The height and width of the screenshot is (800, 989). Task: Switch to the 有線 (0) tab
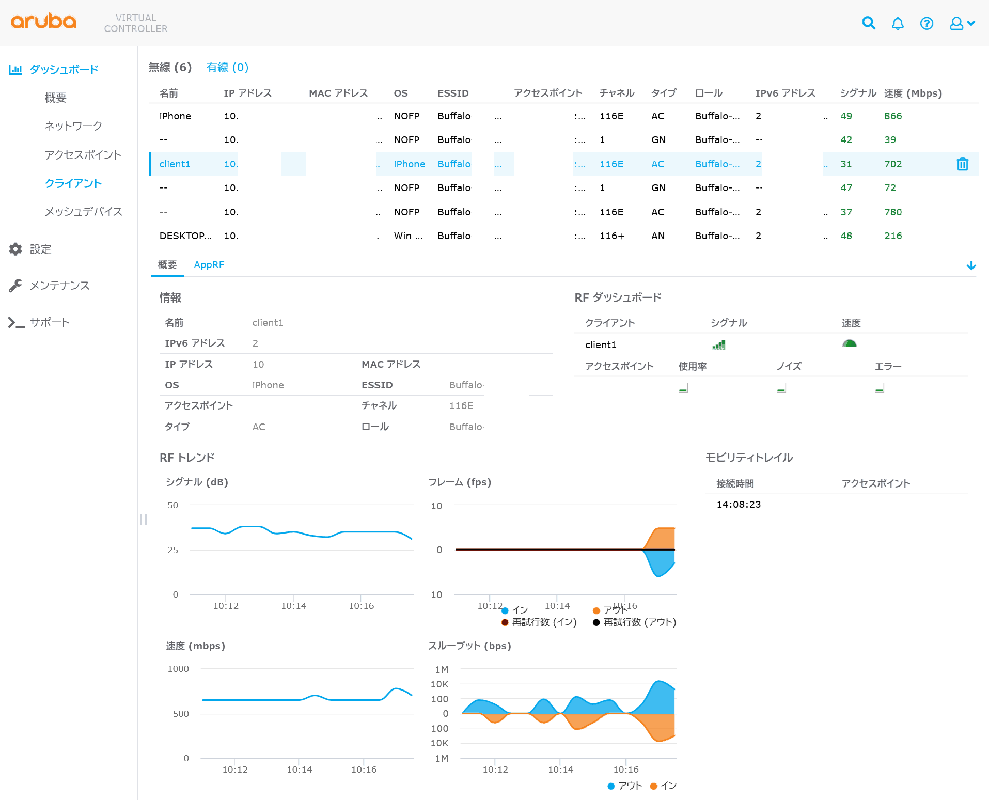click(227, 68)
